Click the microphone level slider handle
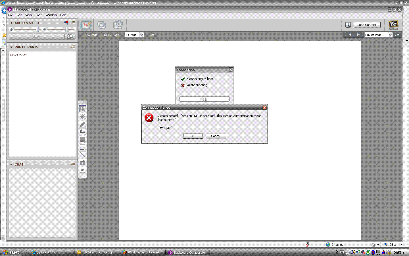Viewport: 409px width, 256px height. click(x=37, y=29)
